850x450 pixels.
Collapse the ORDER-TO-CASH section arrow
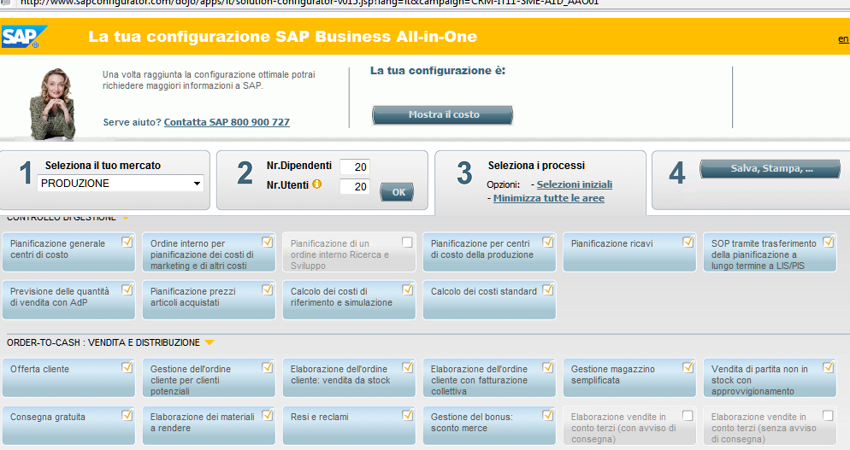coord(210,342)
